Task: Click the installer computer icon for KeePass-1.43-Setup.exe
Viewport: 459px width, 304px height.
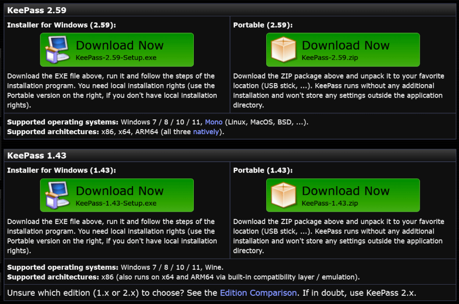Action: coord(57,195)
